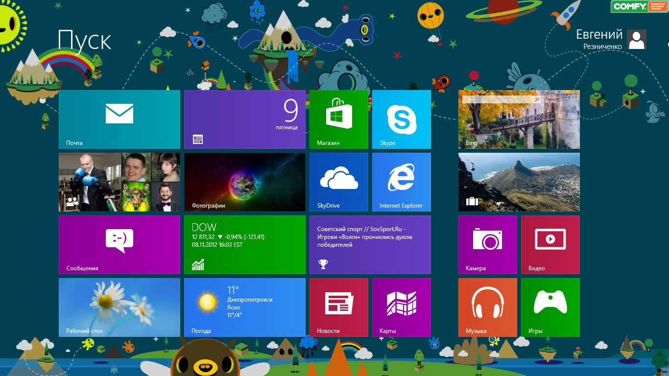669x376 pixels.
Task: Open the Музыка headphones tile
Action: pyautogui.click(x=488, y=307)
